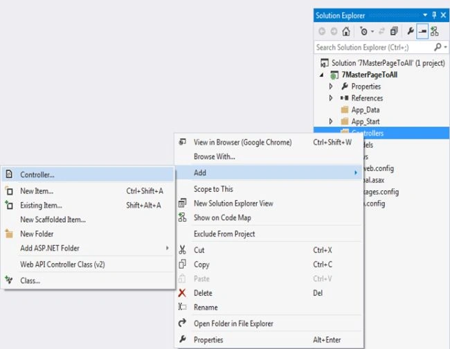Click the Solution Explorer search field
The width and height of the screenshot is (450, 349).
[x=375, y=47]
